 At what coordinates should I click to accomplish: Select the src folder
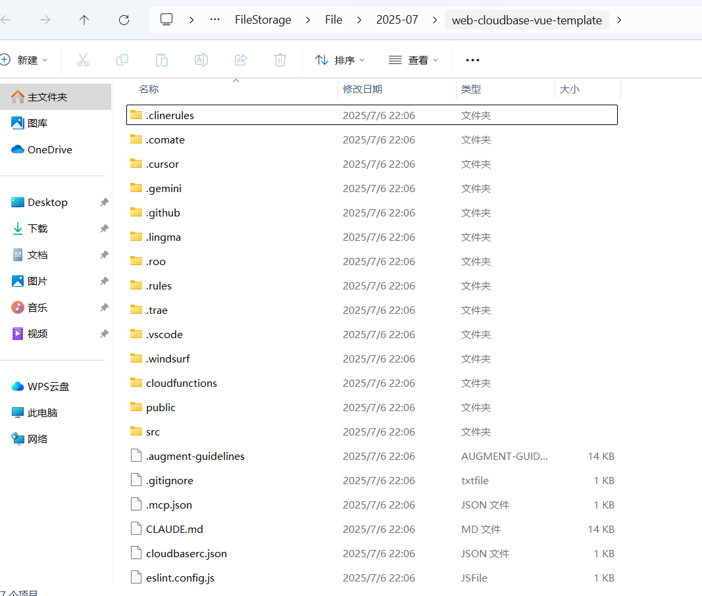click(x=372, y=432)
